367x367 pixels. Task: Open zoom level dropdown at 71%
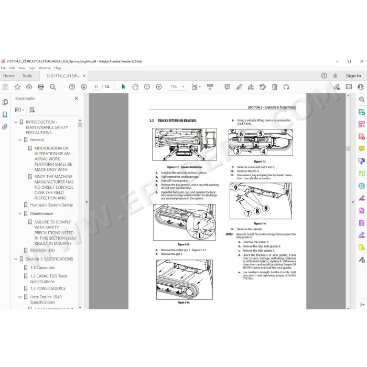coord(183,87)
